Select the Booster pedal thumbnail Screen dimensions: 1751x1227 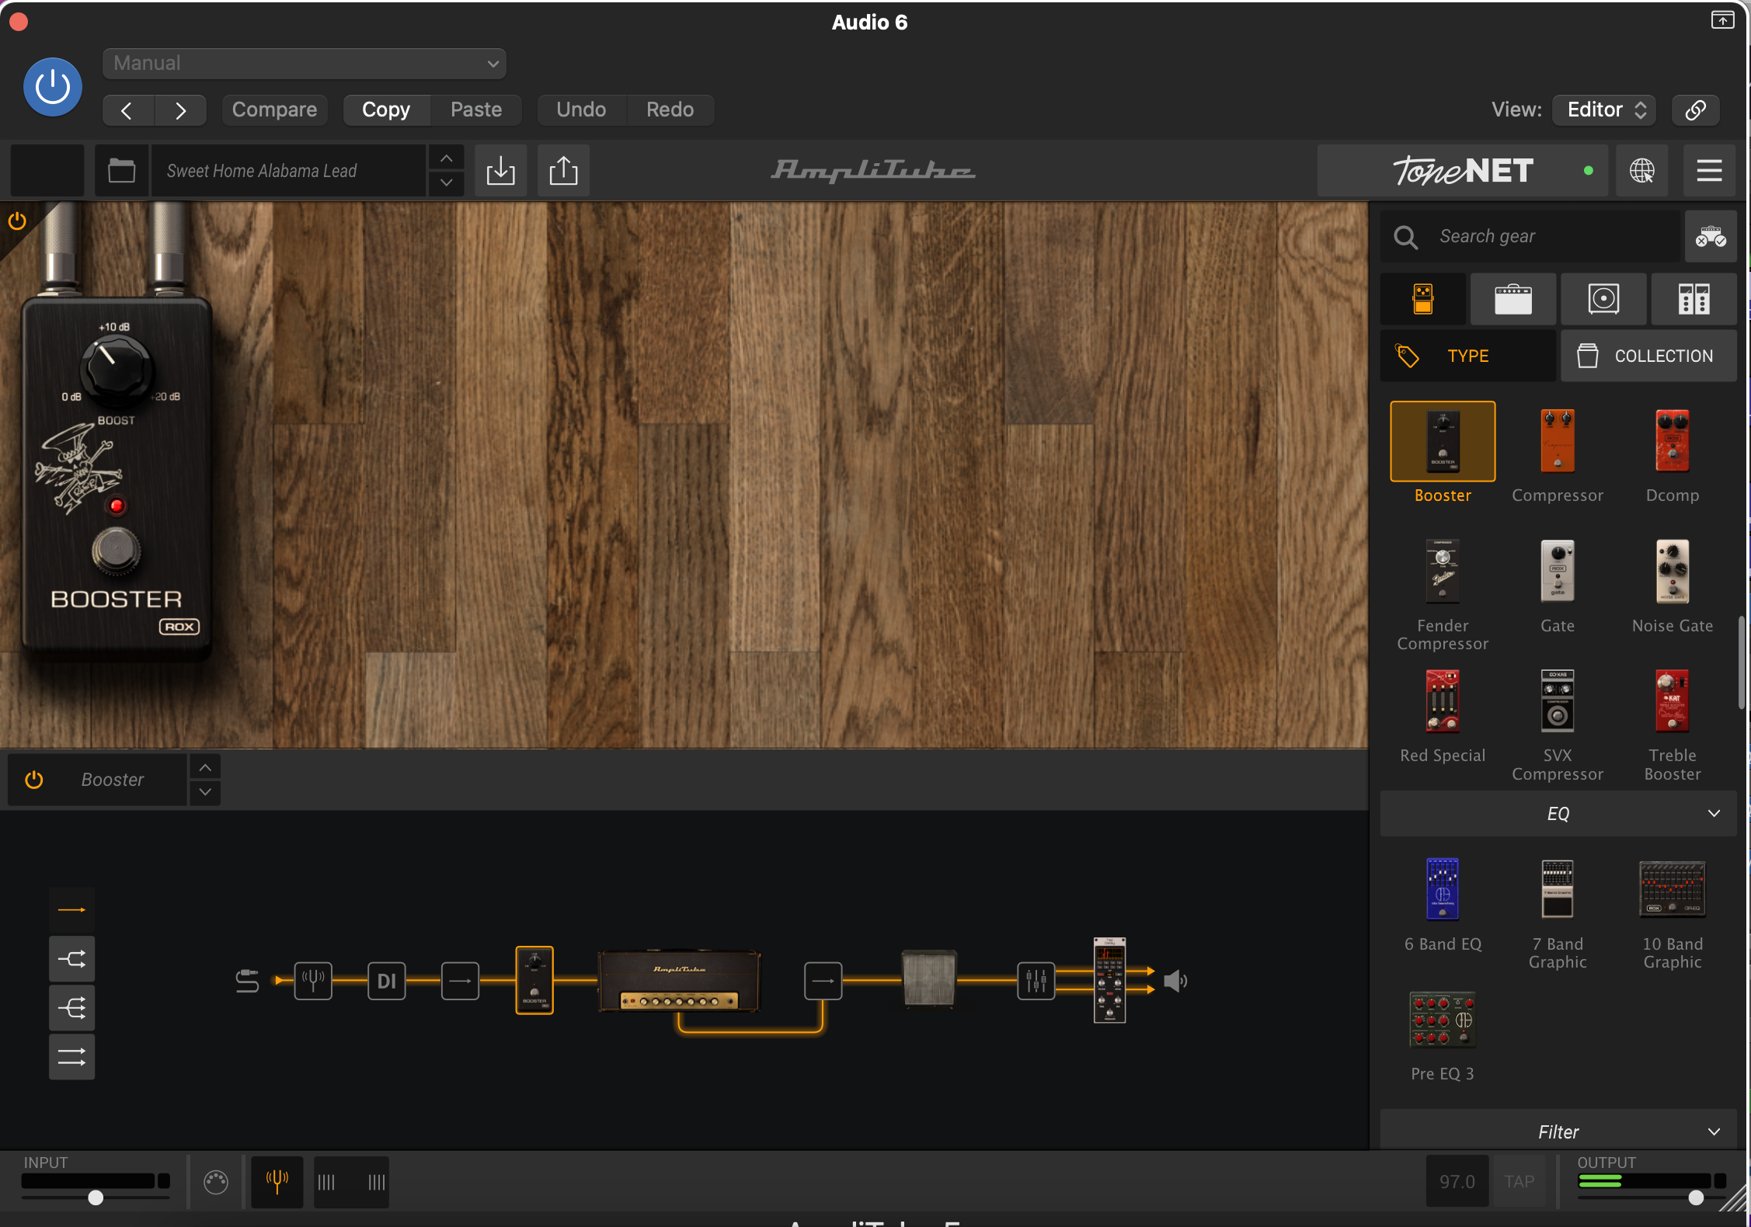[1443, 441]
